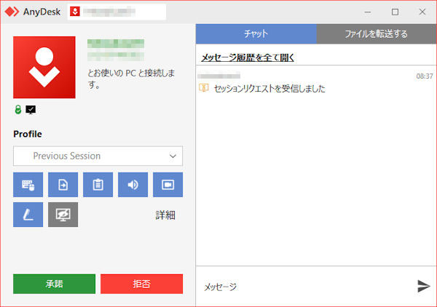Click the green encryption lock icon
Image resolution: width=437 pixels, height=307 pixels.
18,110
